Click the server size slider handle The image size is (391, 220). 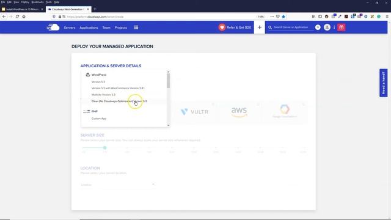tap(104, 148)
